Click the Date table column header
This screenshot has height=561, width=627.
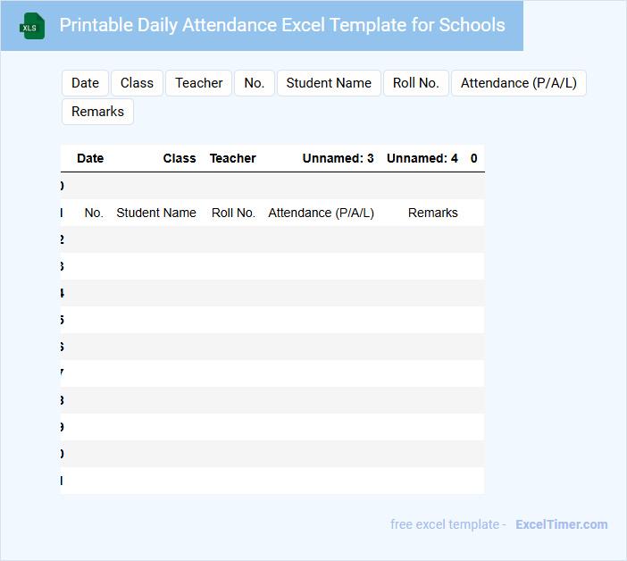pyautogui.click(x=90, y=158)
